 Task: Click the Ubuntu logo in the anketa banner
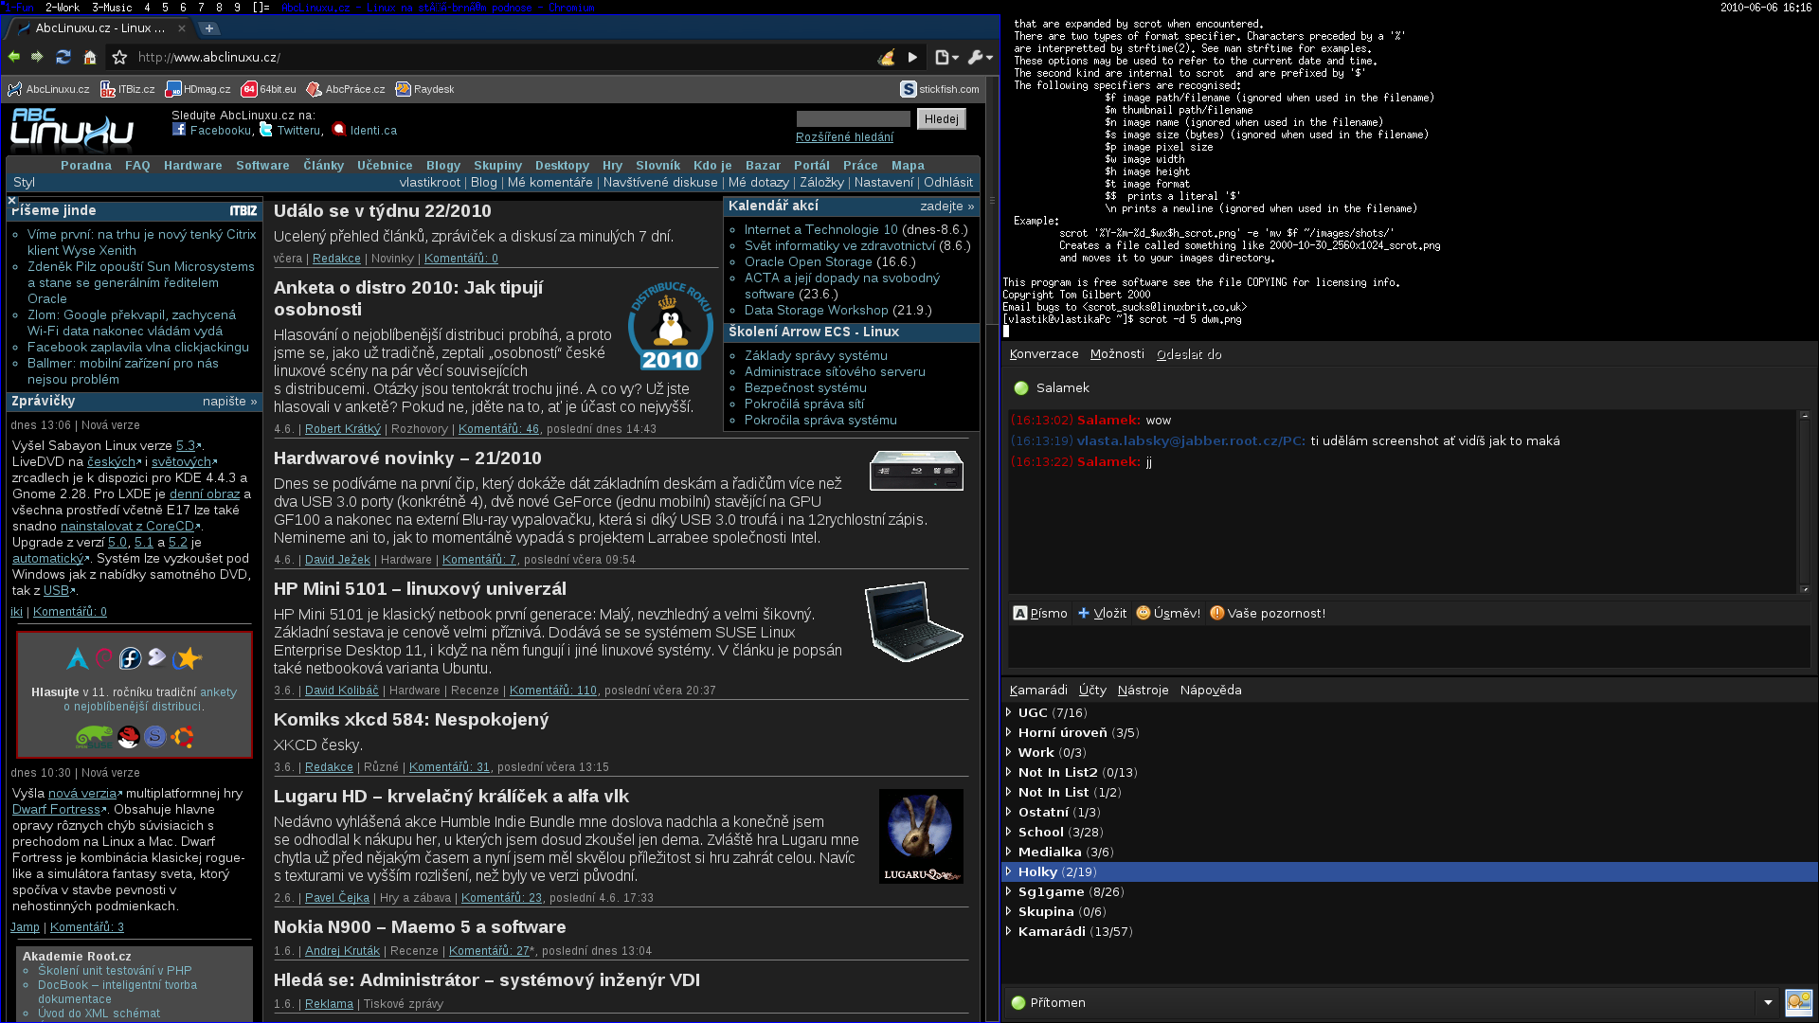(x=183, y=736)
